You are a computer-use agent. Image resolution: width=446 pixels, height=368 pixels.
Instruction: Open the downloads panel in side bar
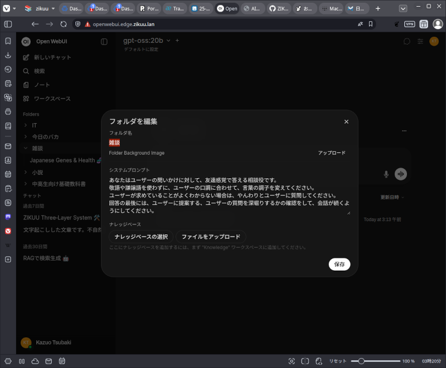click(8, 55)
